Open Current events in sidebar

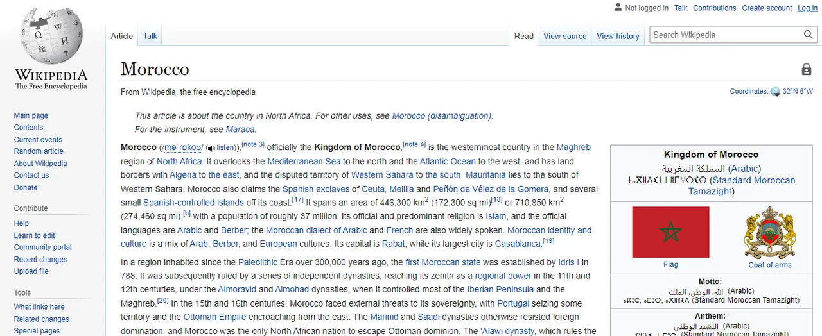point(38,139)
